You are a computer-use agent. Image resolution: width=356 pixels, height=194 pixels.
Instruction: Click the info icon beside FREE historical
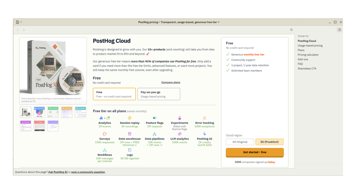pos(136,145)
